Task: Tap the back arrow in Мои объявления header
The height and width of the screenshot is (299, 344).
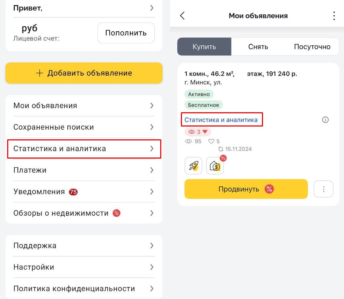Action: pyautogui.click(x=182, y=16)
